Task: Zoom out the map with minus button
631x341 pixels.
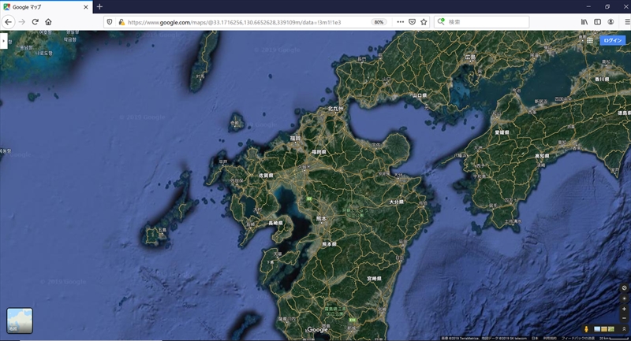Action: (x=624, y=318)
